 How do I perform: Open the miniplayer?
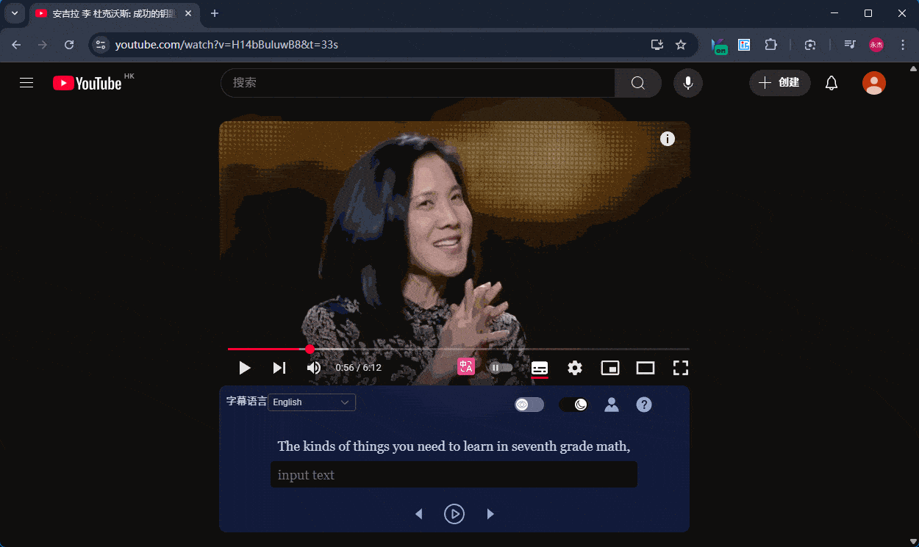[610, 368]
